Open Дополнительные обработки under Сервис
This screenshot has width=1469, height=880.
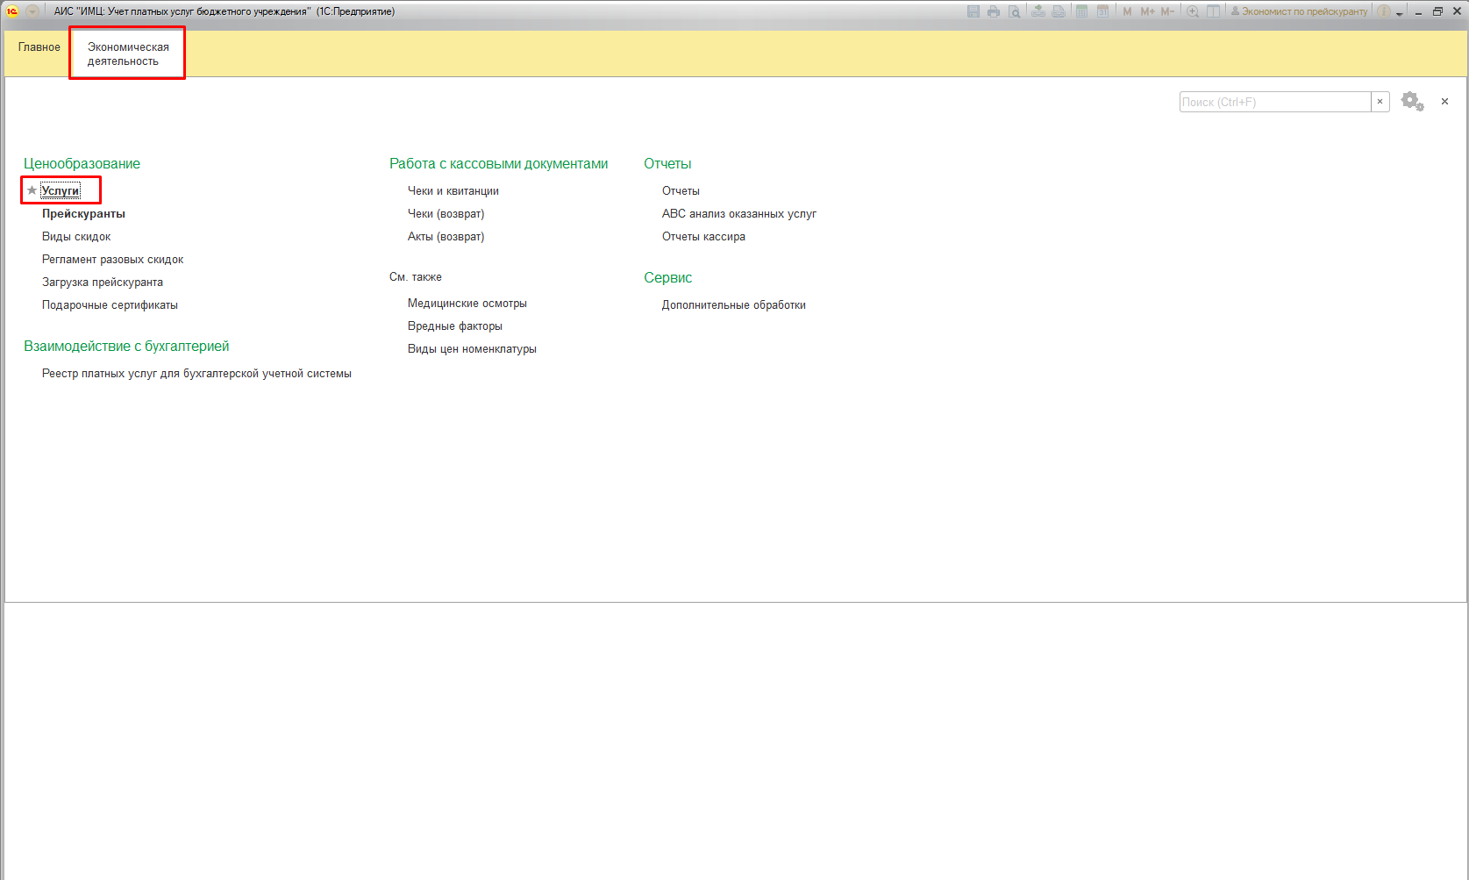[x=733, y=305]
